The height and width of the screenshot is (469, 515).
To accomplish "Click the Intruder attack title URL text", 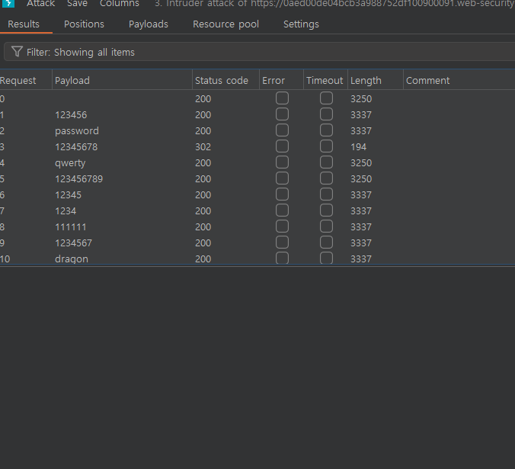I will point(334,4).
